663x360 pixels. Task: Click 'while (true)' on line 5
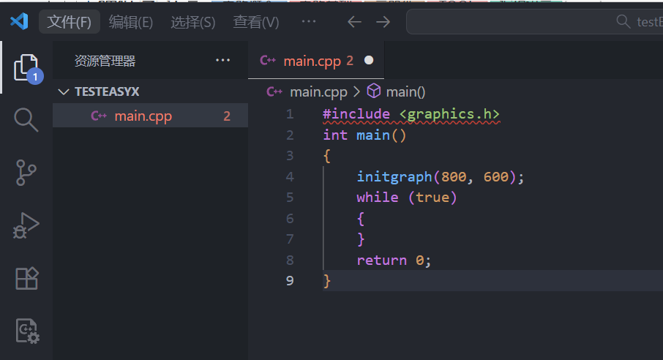coord(406,198)
